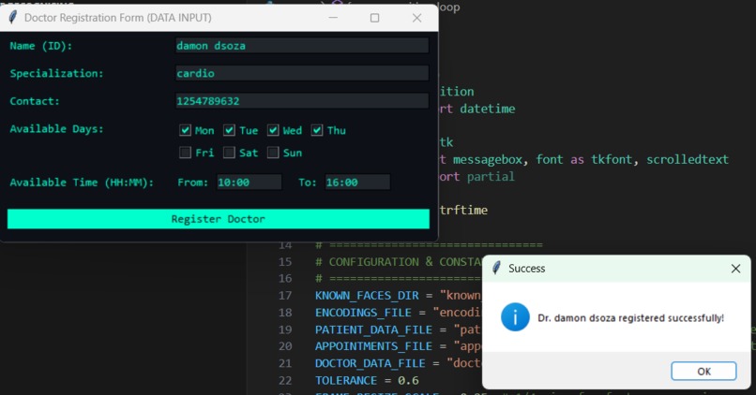Click the word partial in the code
Image resolution: width=756 pixels, height=395 pixels.
pyautogui.click(x=491, y=177)
